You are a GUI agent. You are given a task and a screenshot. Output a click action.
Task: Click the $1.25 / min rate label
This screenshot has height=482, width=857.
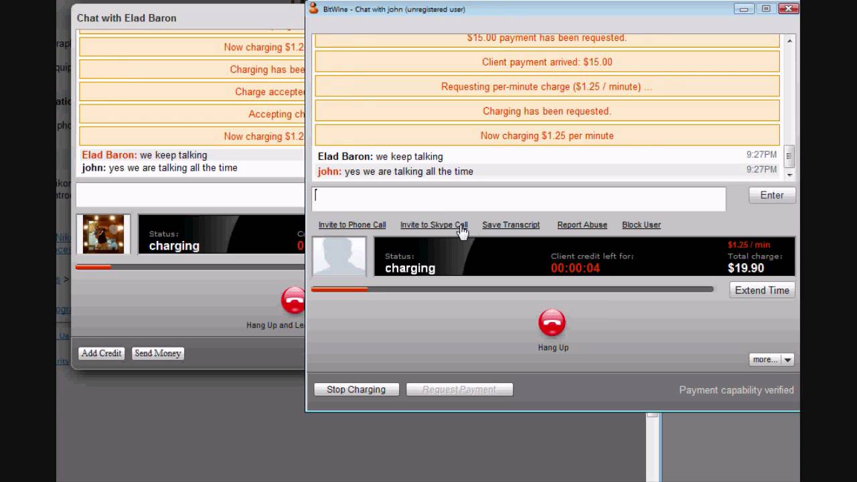[749, 244]
